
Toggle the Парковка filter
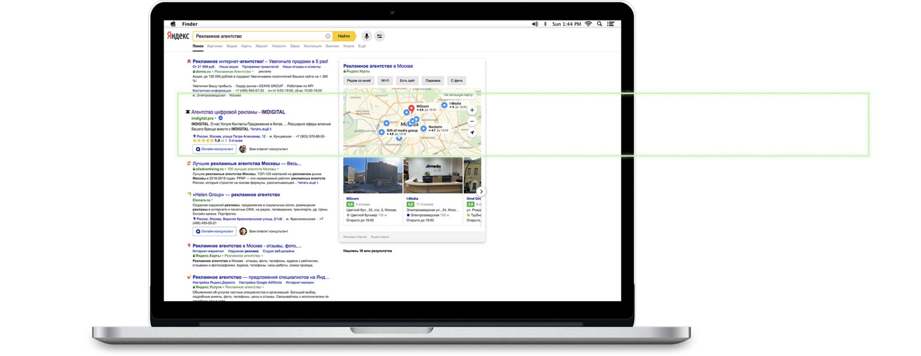coord(433,81)
